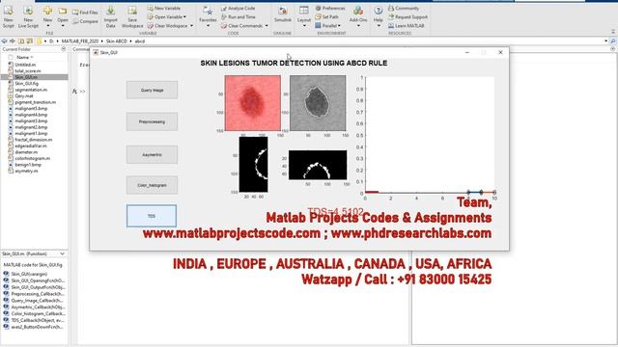The width and height of the screenshot is (618, 347).
Task: Expand the Skin_GUI.m (Function) details dropdown
Action: (62, 254)
